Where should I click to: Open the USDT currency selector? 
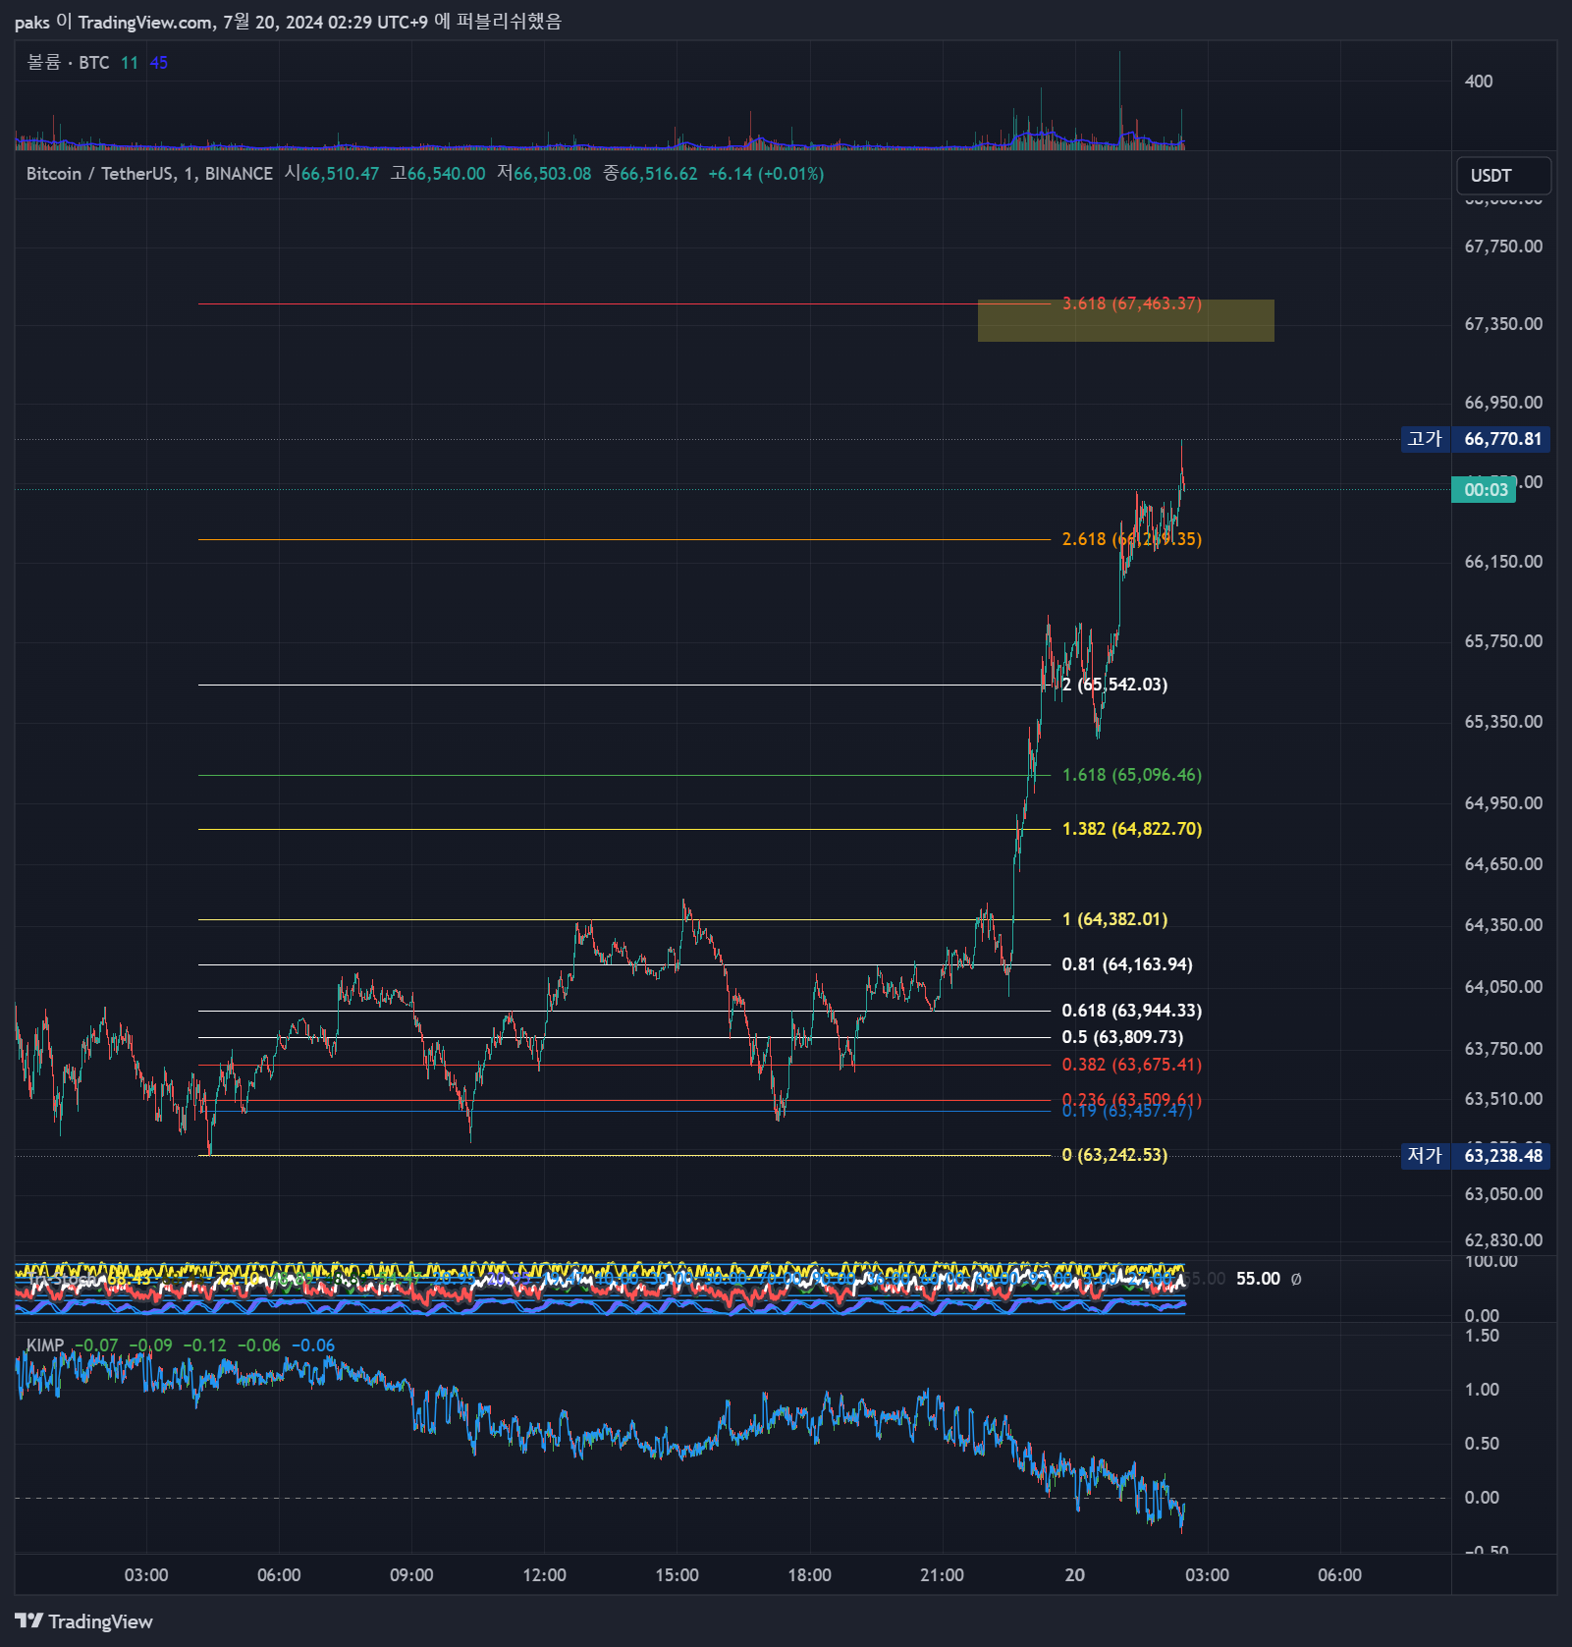(x=1503, y=176)
